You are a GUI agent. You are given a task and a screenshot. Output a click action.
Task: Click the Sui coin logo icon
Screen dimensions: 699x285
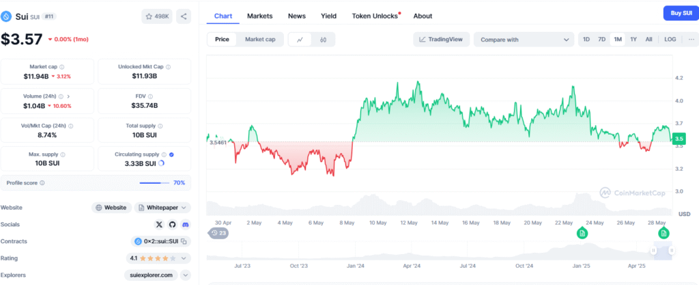coord(6,17)
